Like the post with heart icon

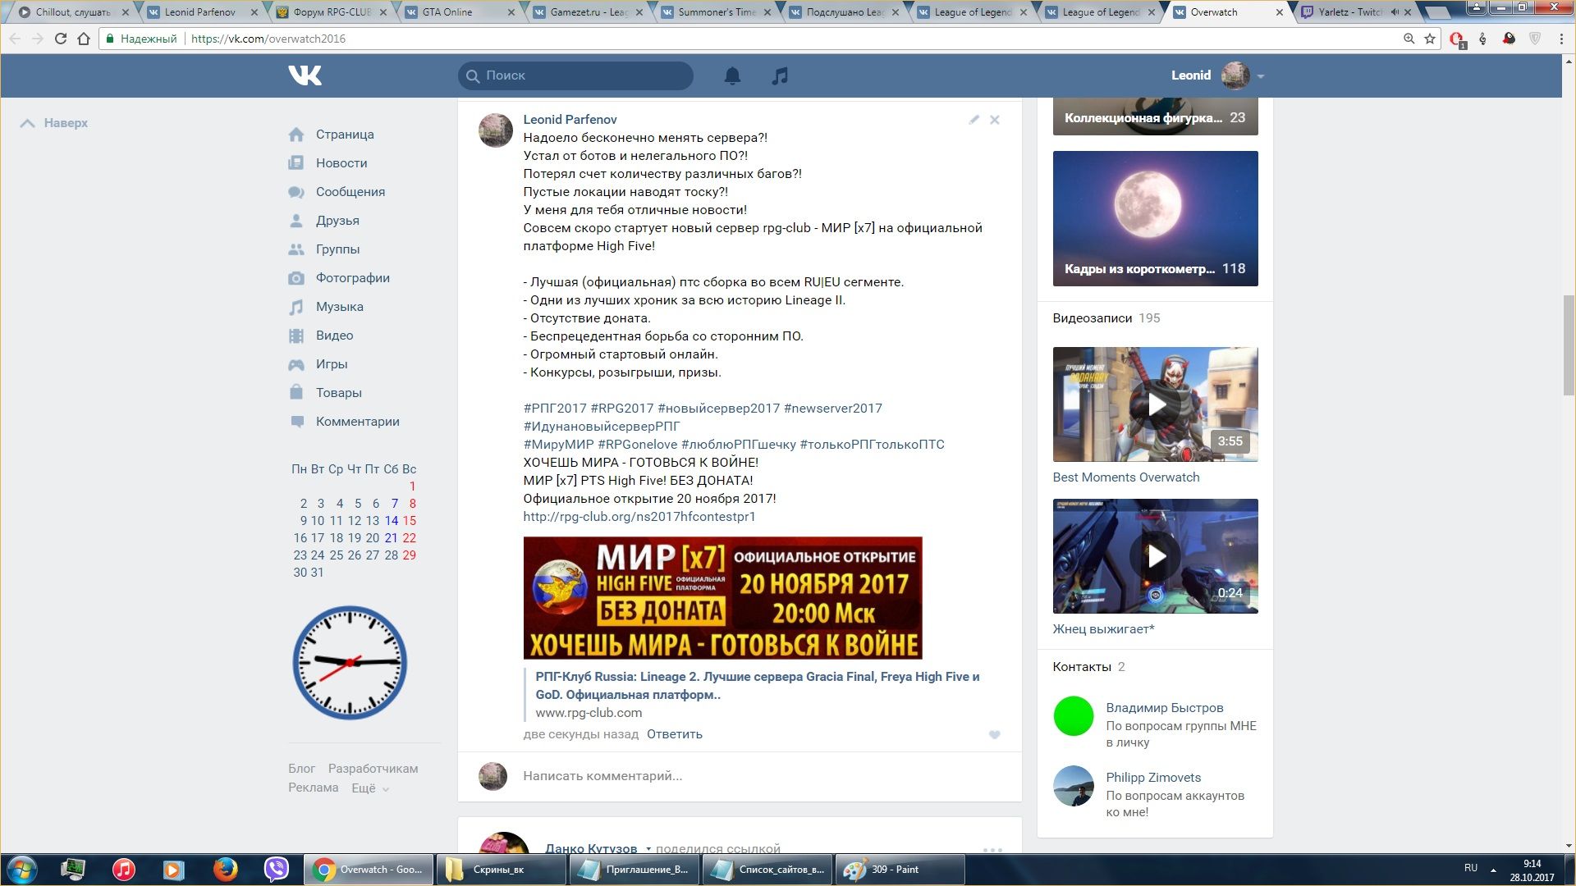[x=994, y=734]
